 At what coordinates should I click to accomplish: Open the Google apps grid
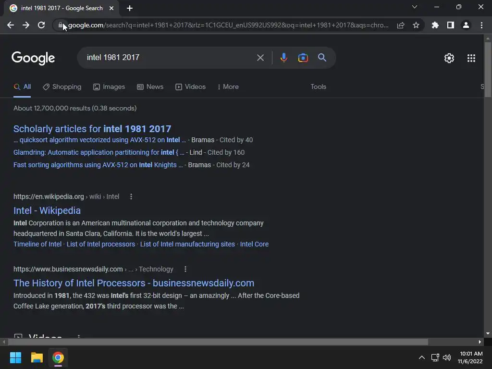point(471,58)
